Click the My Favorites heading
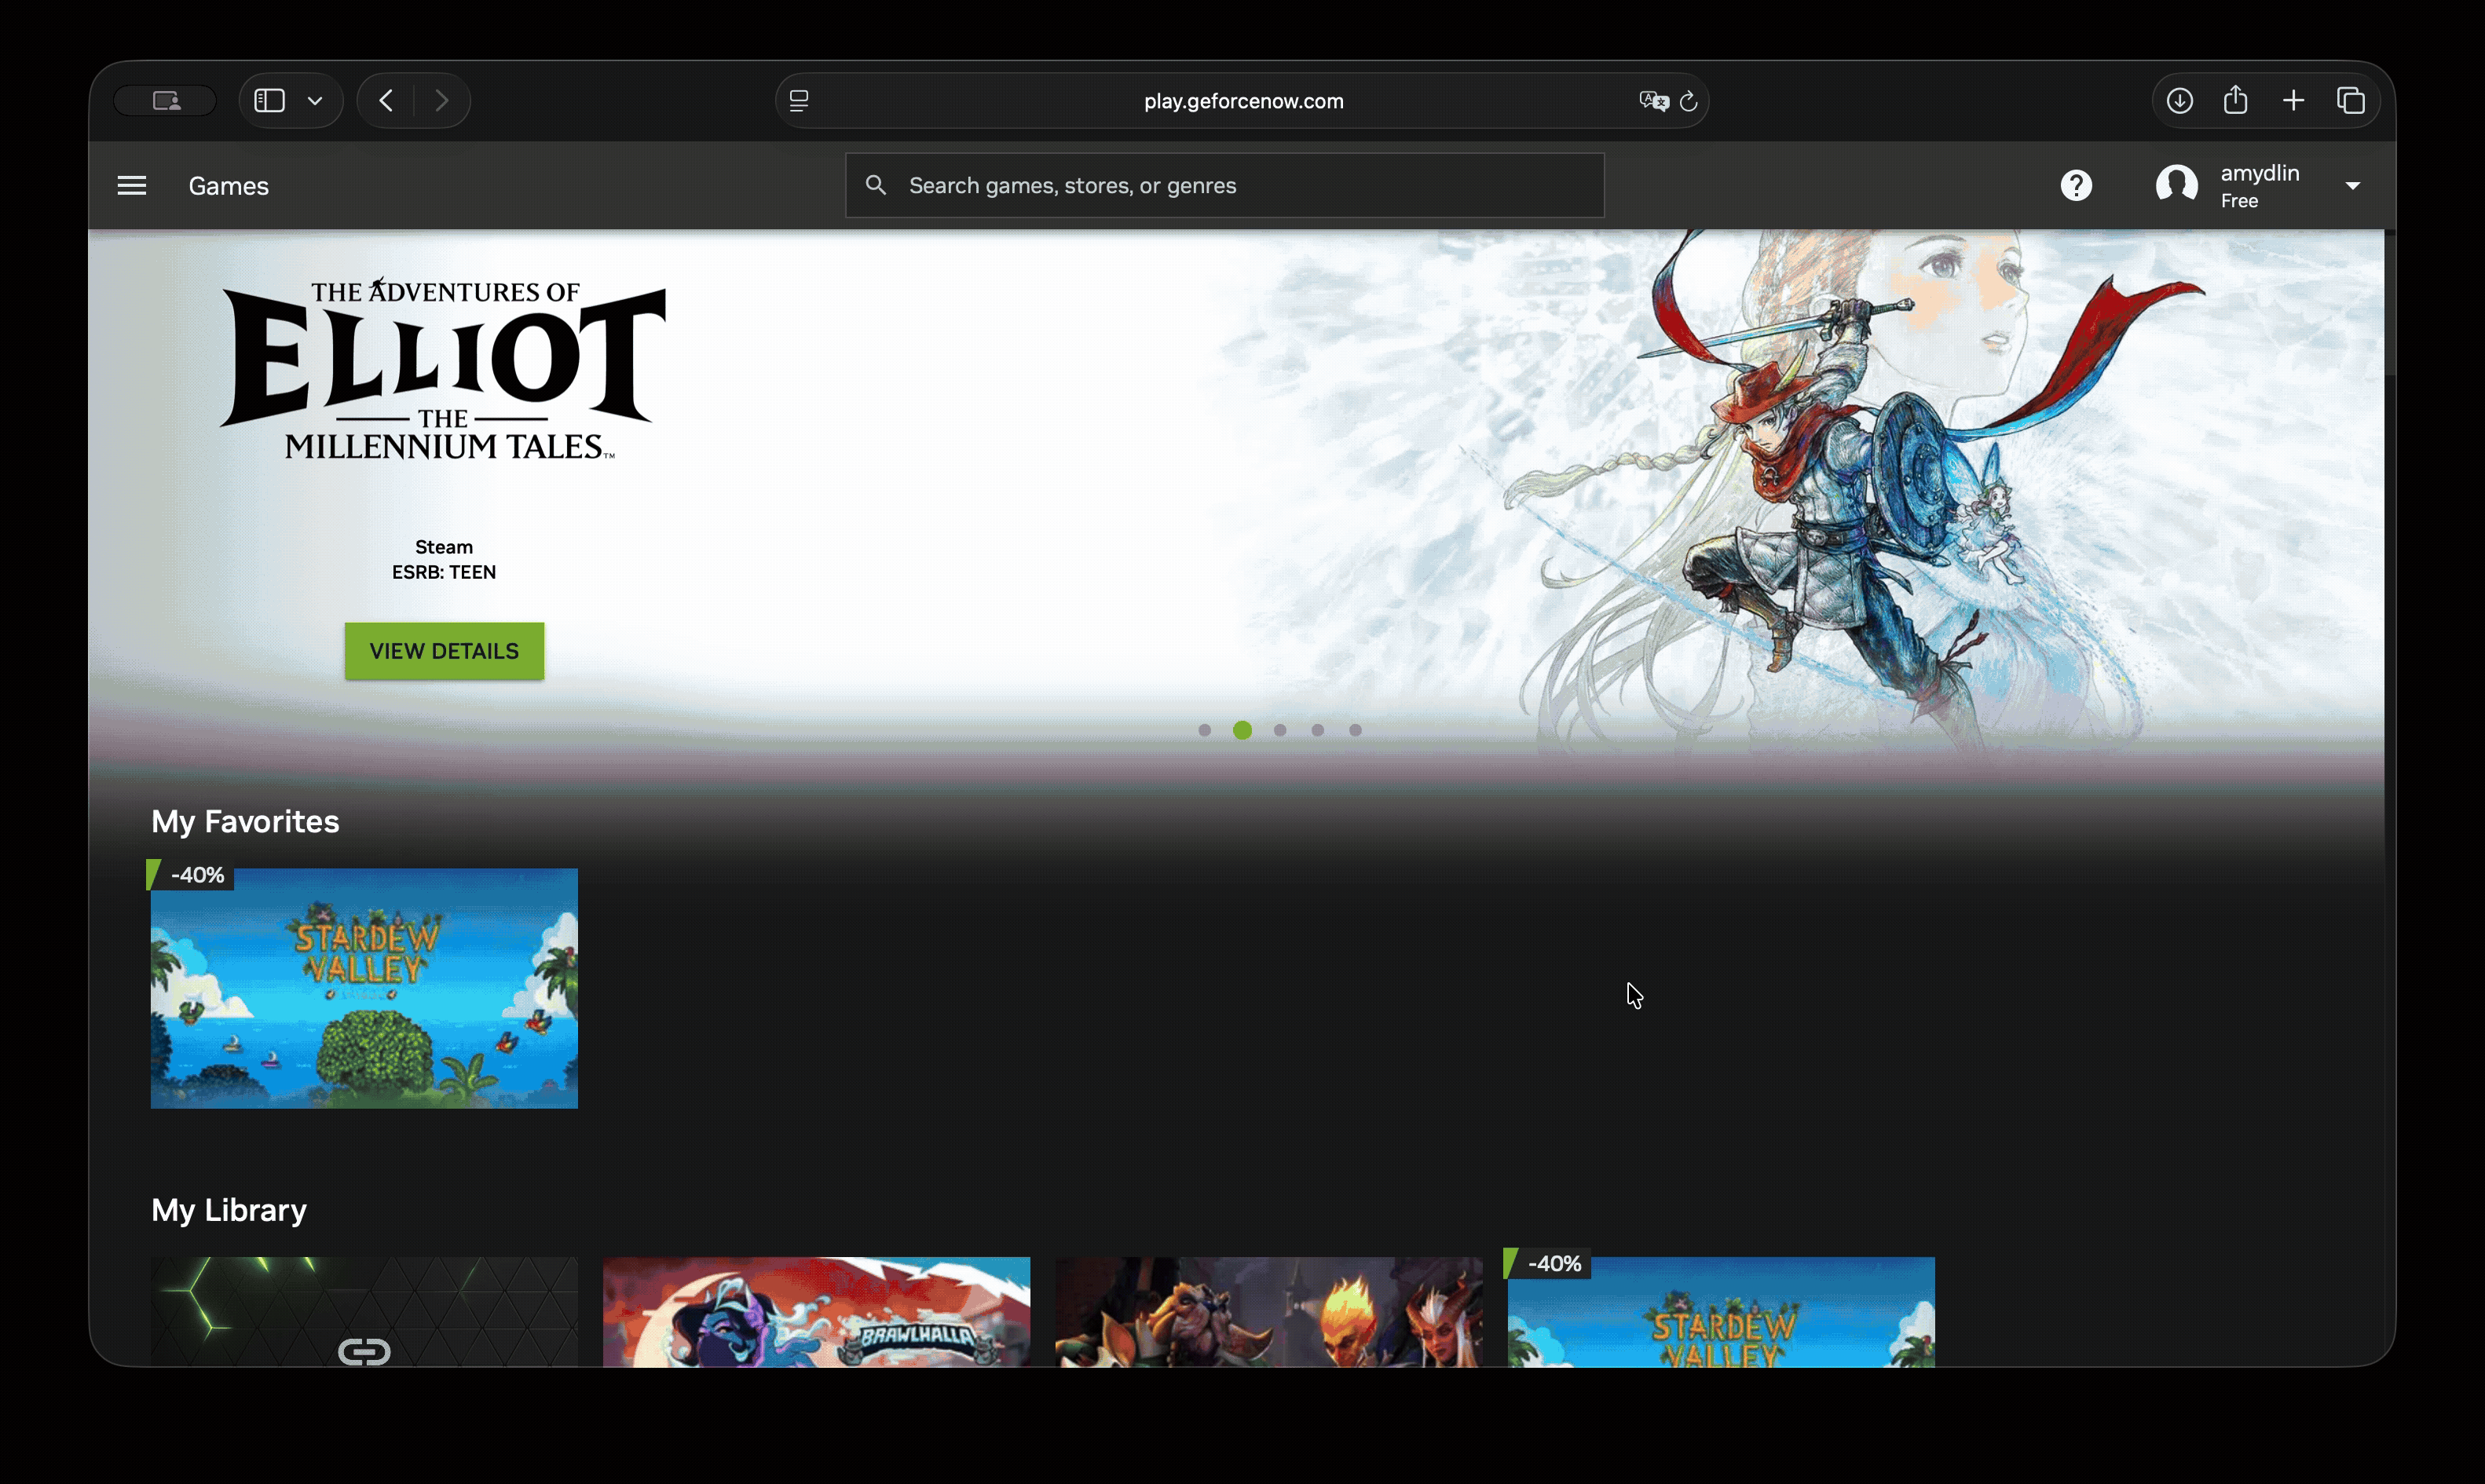 click(245, 822)
